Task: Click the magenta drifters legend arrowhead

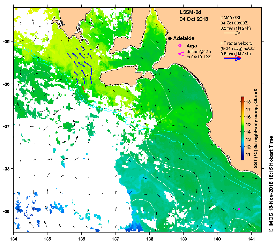Action: point(181,54)
